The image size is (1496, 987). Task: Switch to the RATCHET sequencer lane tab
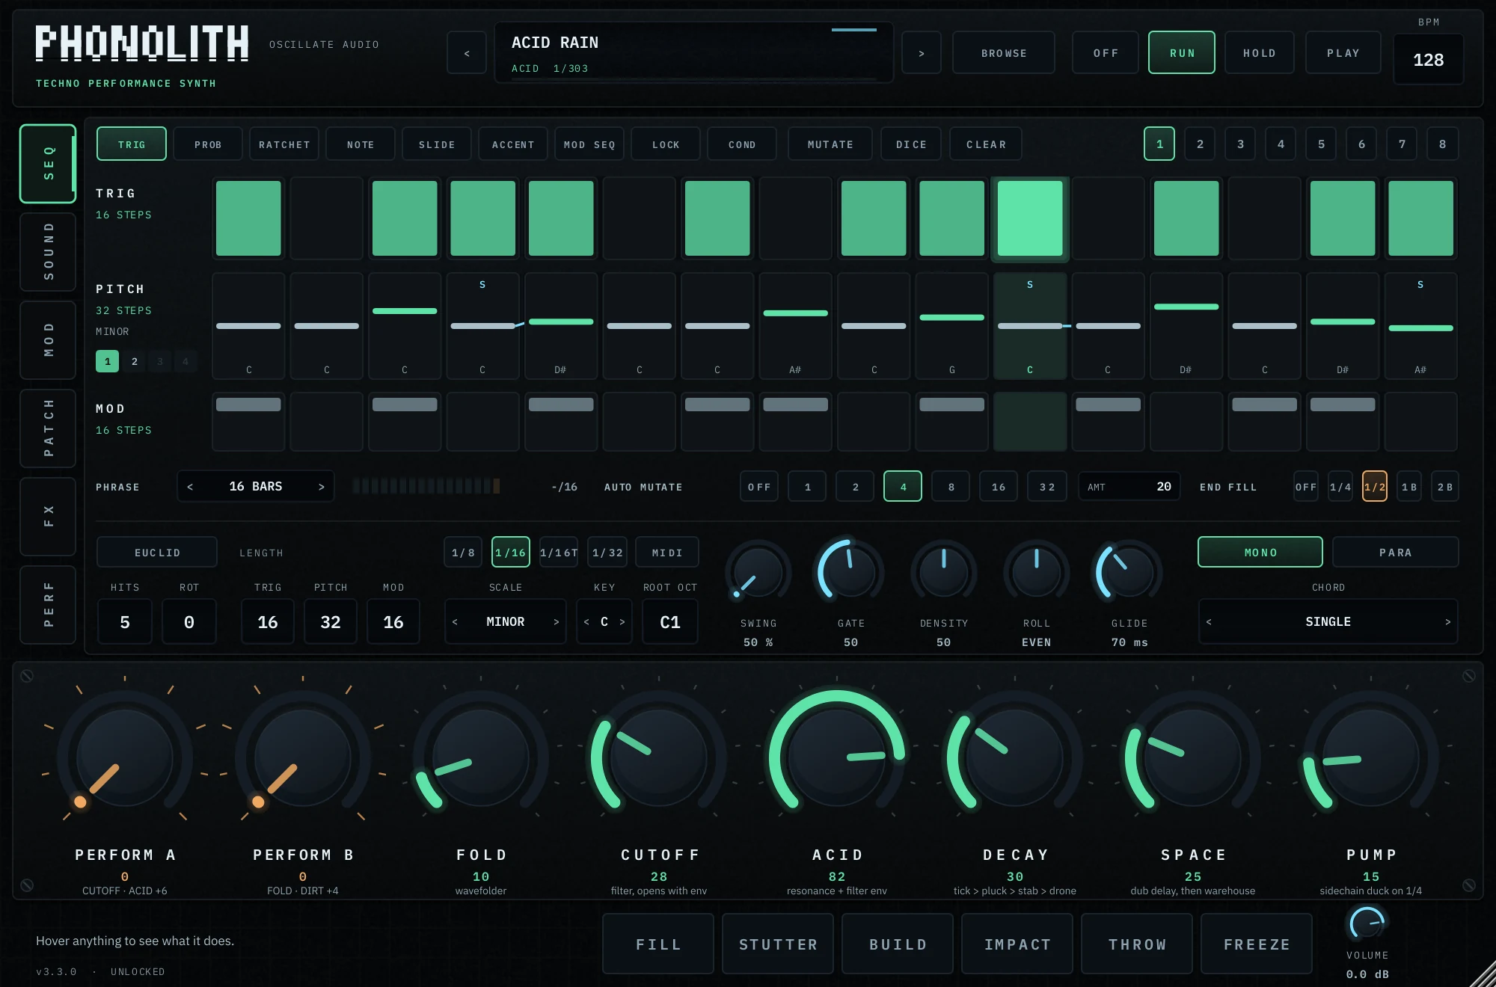[284, 144]
